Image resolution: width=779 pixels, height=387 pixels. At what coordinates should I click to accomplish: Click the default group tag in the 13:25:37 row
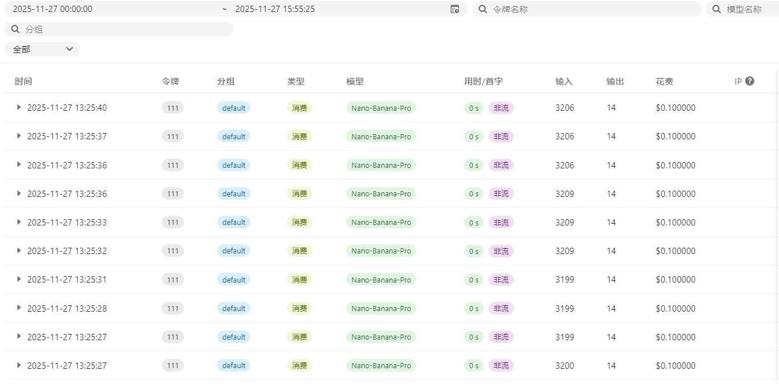coord(234,136)
